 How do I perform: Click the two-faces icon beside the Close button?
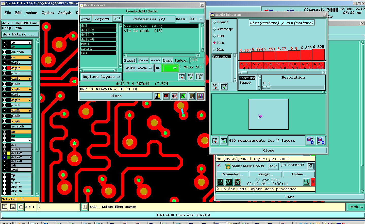[x=157, y=96]
